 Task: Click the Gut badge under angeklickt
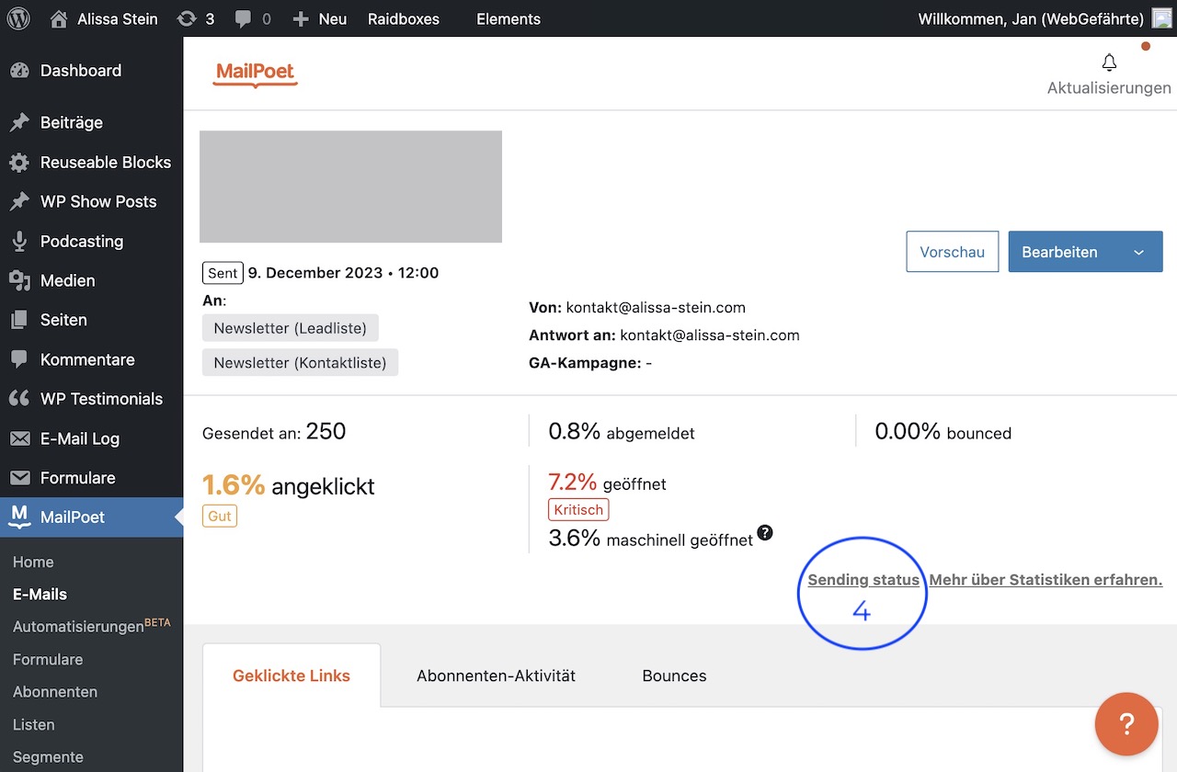[x=220, y=516]
